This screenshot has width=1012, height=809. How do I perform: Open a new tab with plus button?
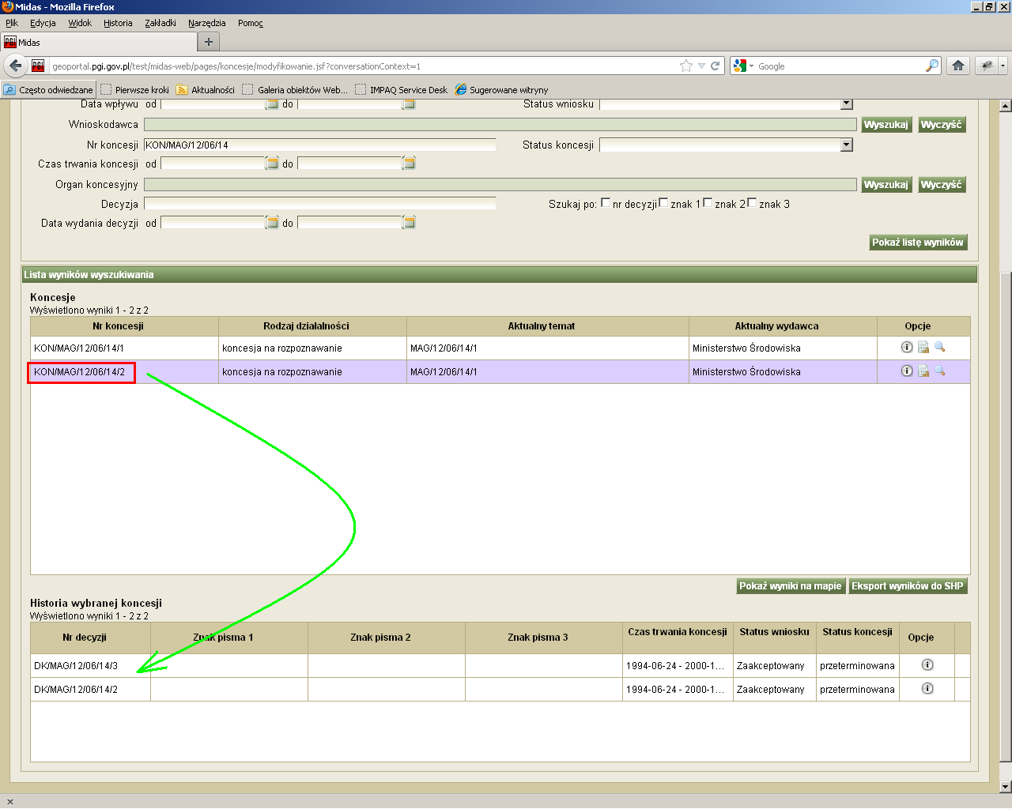pyautogui.click(x=209, y=42)
